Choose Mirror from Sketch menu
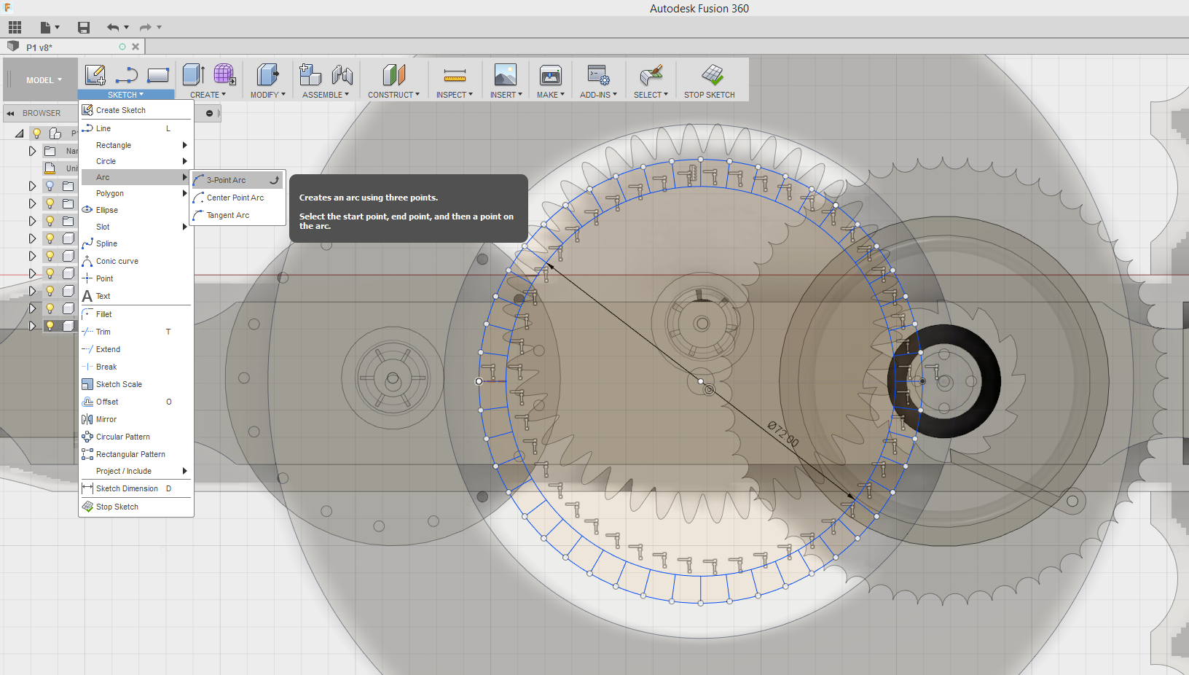 (x=136, y=419)
